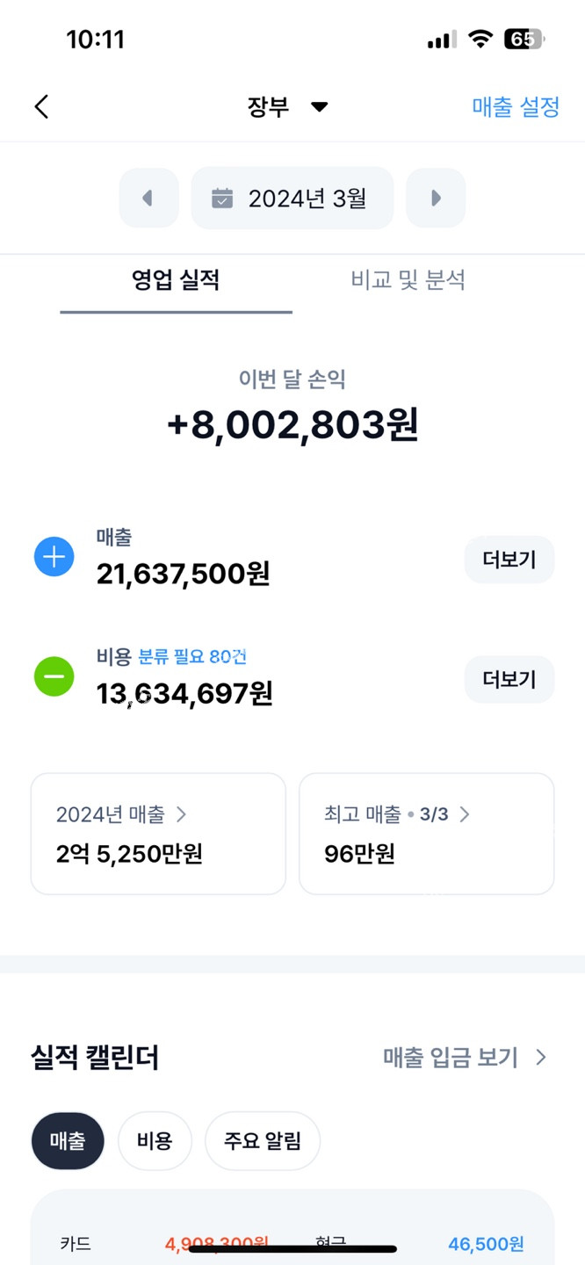Tap 더보기 button next to 매출
This screenshot has height=1265, width=585.
(x=509, y=560)
